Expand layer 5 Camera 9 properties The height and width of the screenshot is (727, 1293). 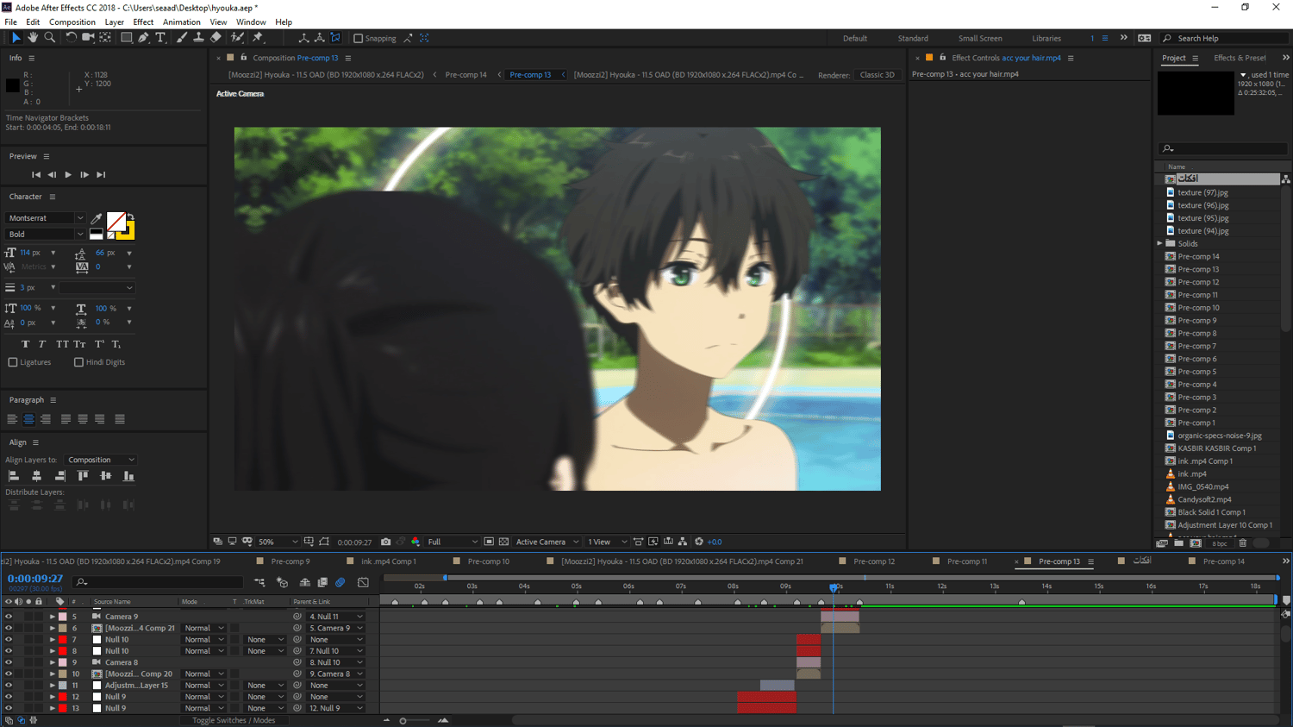53,617
